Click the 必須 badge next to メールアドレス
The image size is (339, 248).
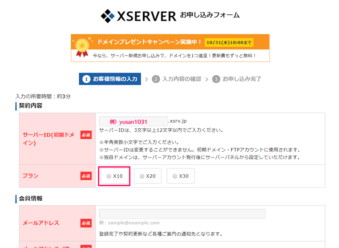point(86,223)
